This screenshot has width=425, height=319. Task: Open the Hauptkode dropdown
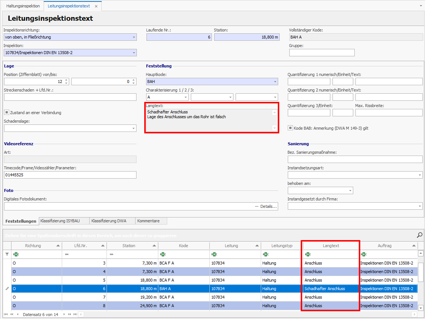pyautogui.click(x=275, y=82)
